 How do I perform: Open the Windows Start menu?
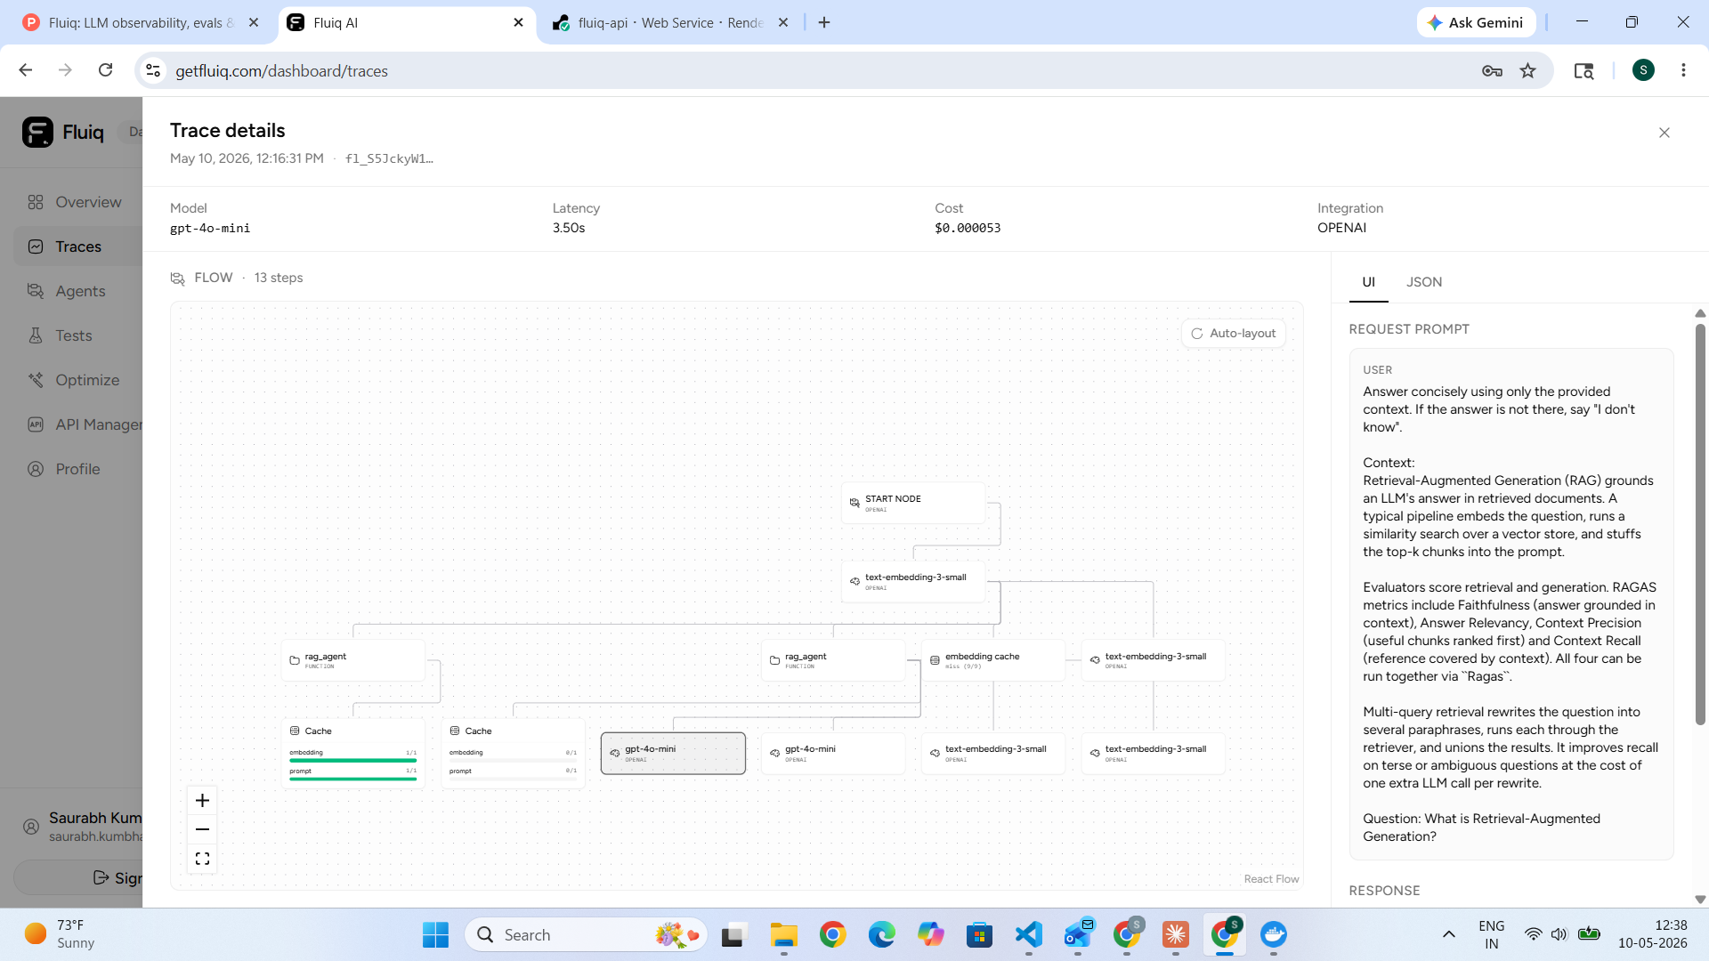click(435, 934)
